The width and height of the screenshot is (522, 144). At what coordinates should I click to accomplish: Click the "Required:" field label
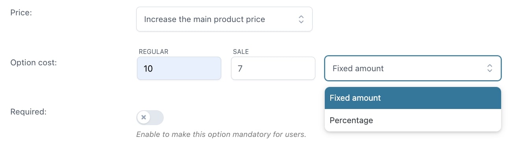click(x=29, y=112)
